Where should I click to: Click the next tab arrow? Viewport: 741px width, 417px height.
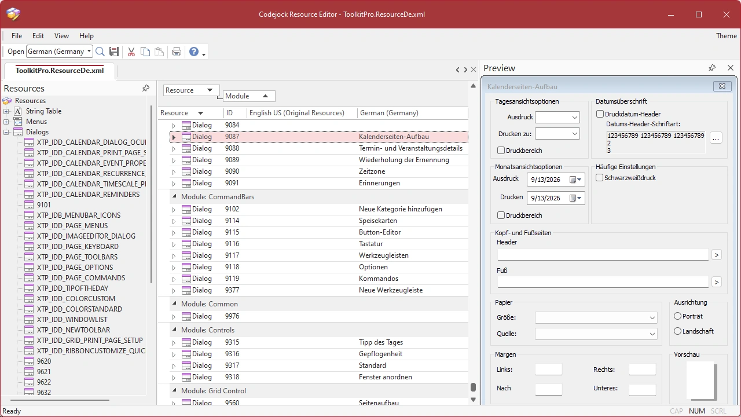tap(465, 69)
